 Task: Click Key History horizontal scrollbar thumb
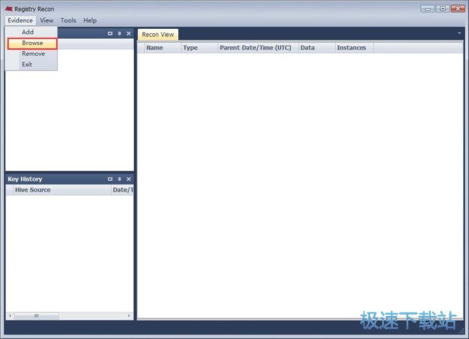(36, 316)
